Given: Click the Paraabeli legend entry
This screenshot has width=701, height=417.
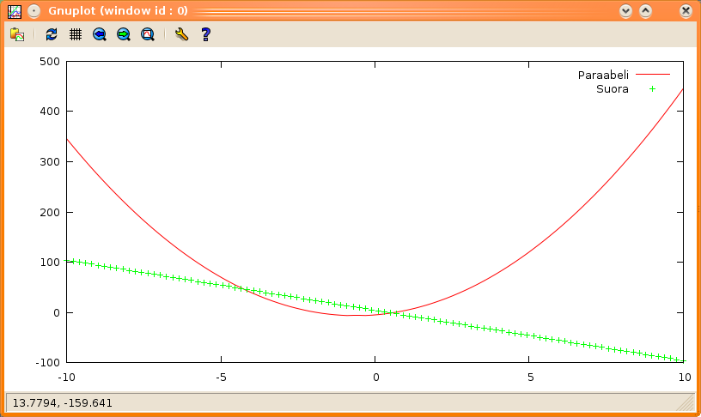Looking at the screenshot, I should pos(603,75).
